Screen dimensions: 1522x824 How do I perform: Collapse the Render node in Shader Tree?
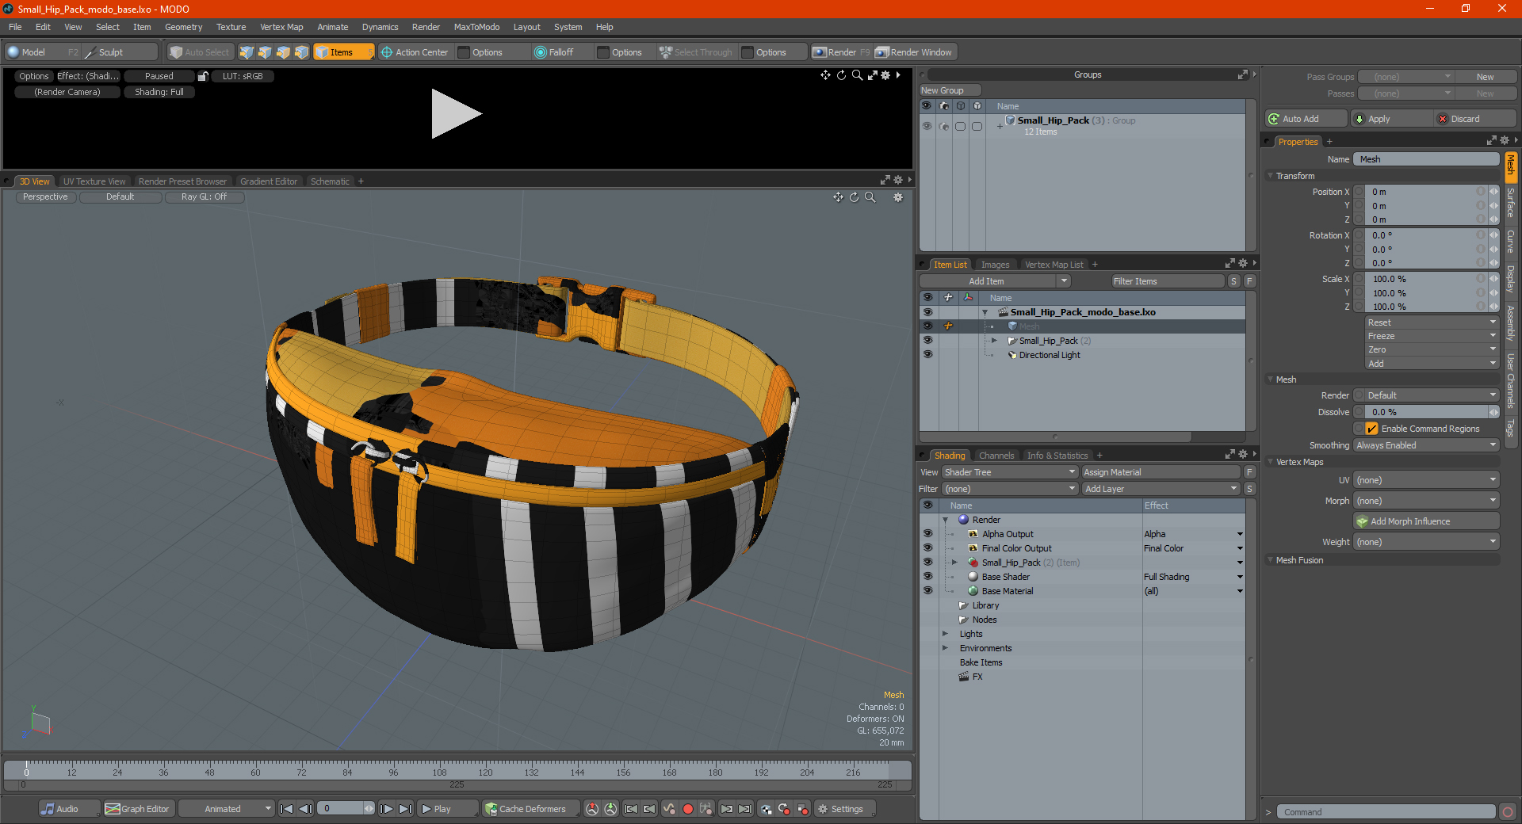(x=945, y=521)
